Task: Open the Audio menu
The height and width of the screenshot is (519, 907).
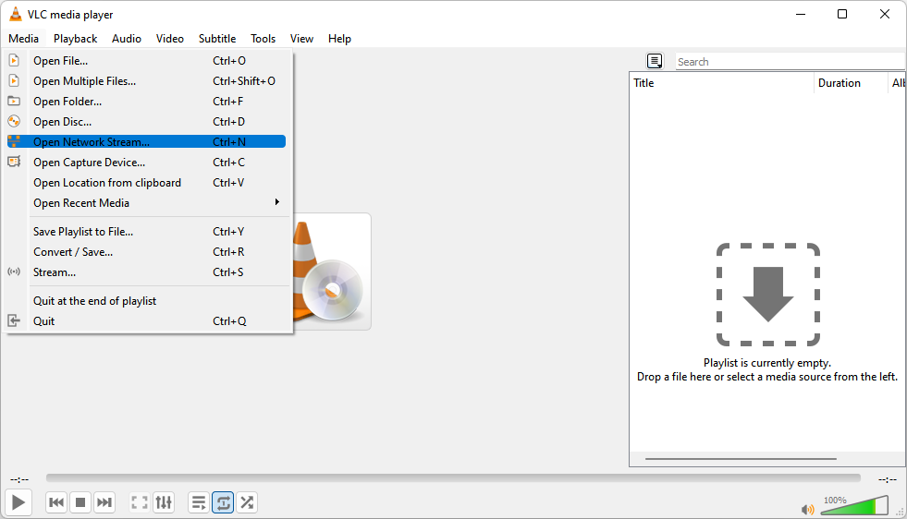Action: tap(127, 39)
